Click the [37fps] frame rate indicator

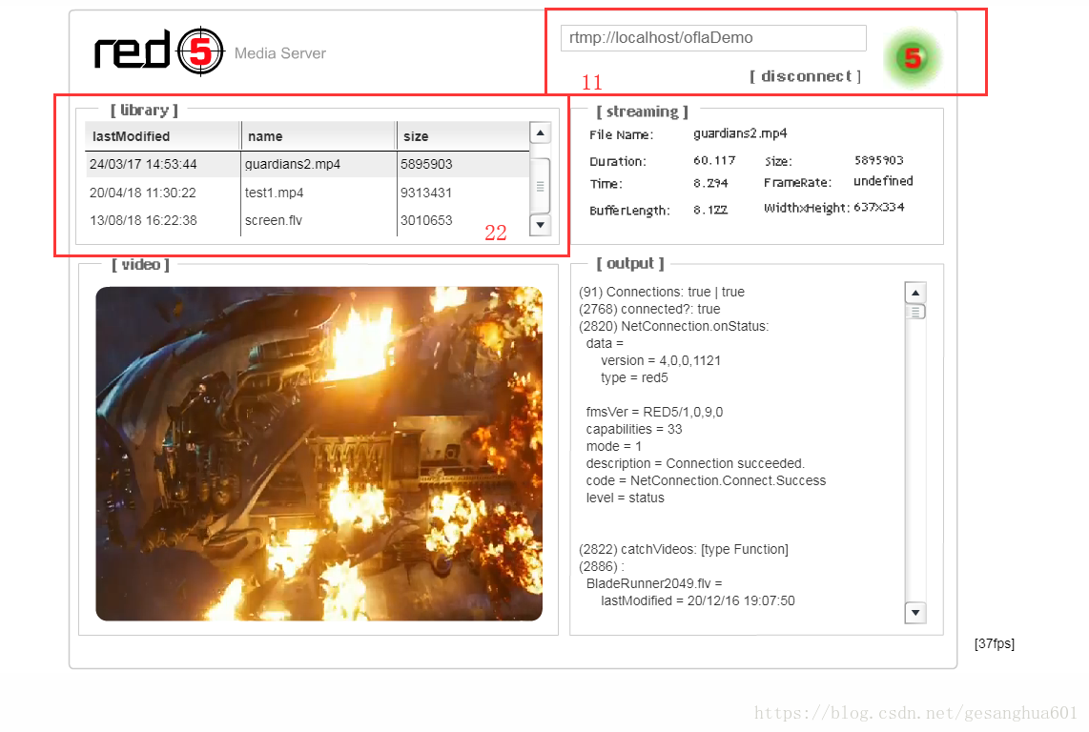(994, 643)
